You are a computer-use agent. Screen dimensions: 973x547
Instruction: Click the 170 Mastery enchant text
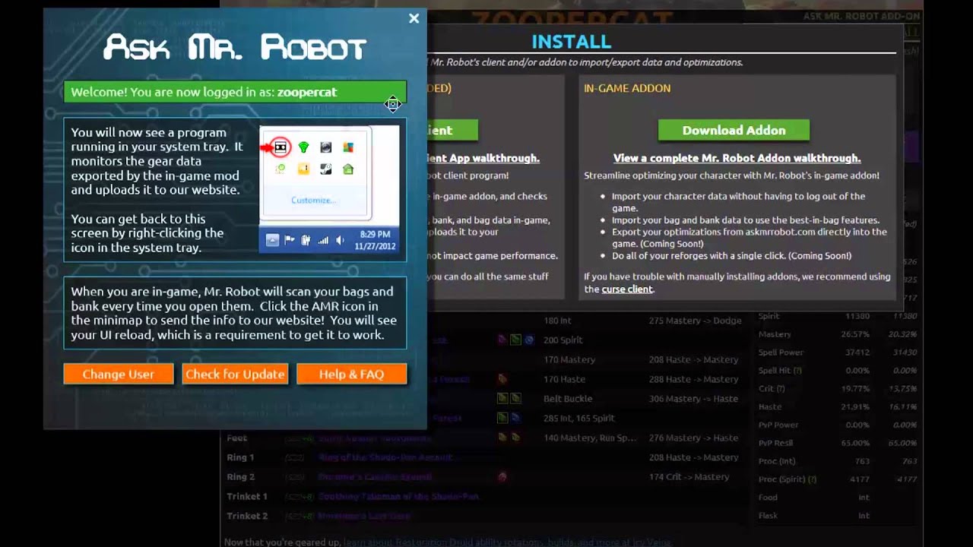569,359
